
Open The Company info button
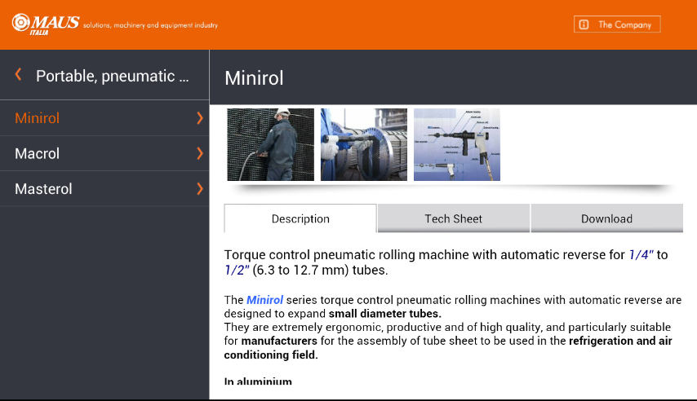pos(617,24)
